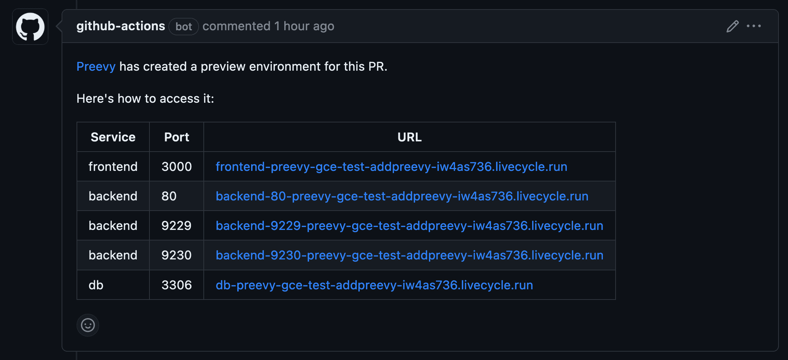Click the 'commented 1 hour ago' timestamp
Image resolution: width=788 pixels, height=360 pixels.
coord(268,26)
